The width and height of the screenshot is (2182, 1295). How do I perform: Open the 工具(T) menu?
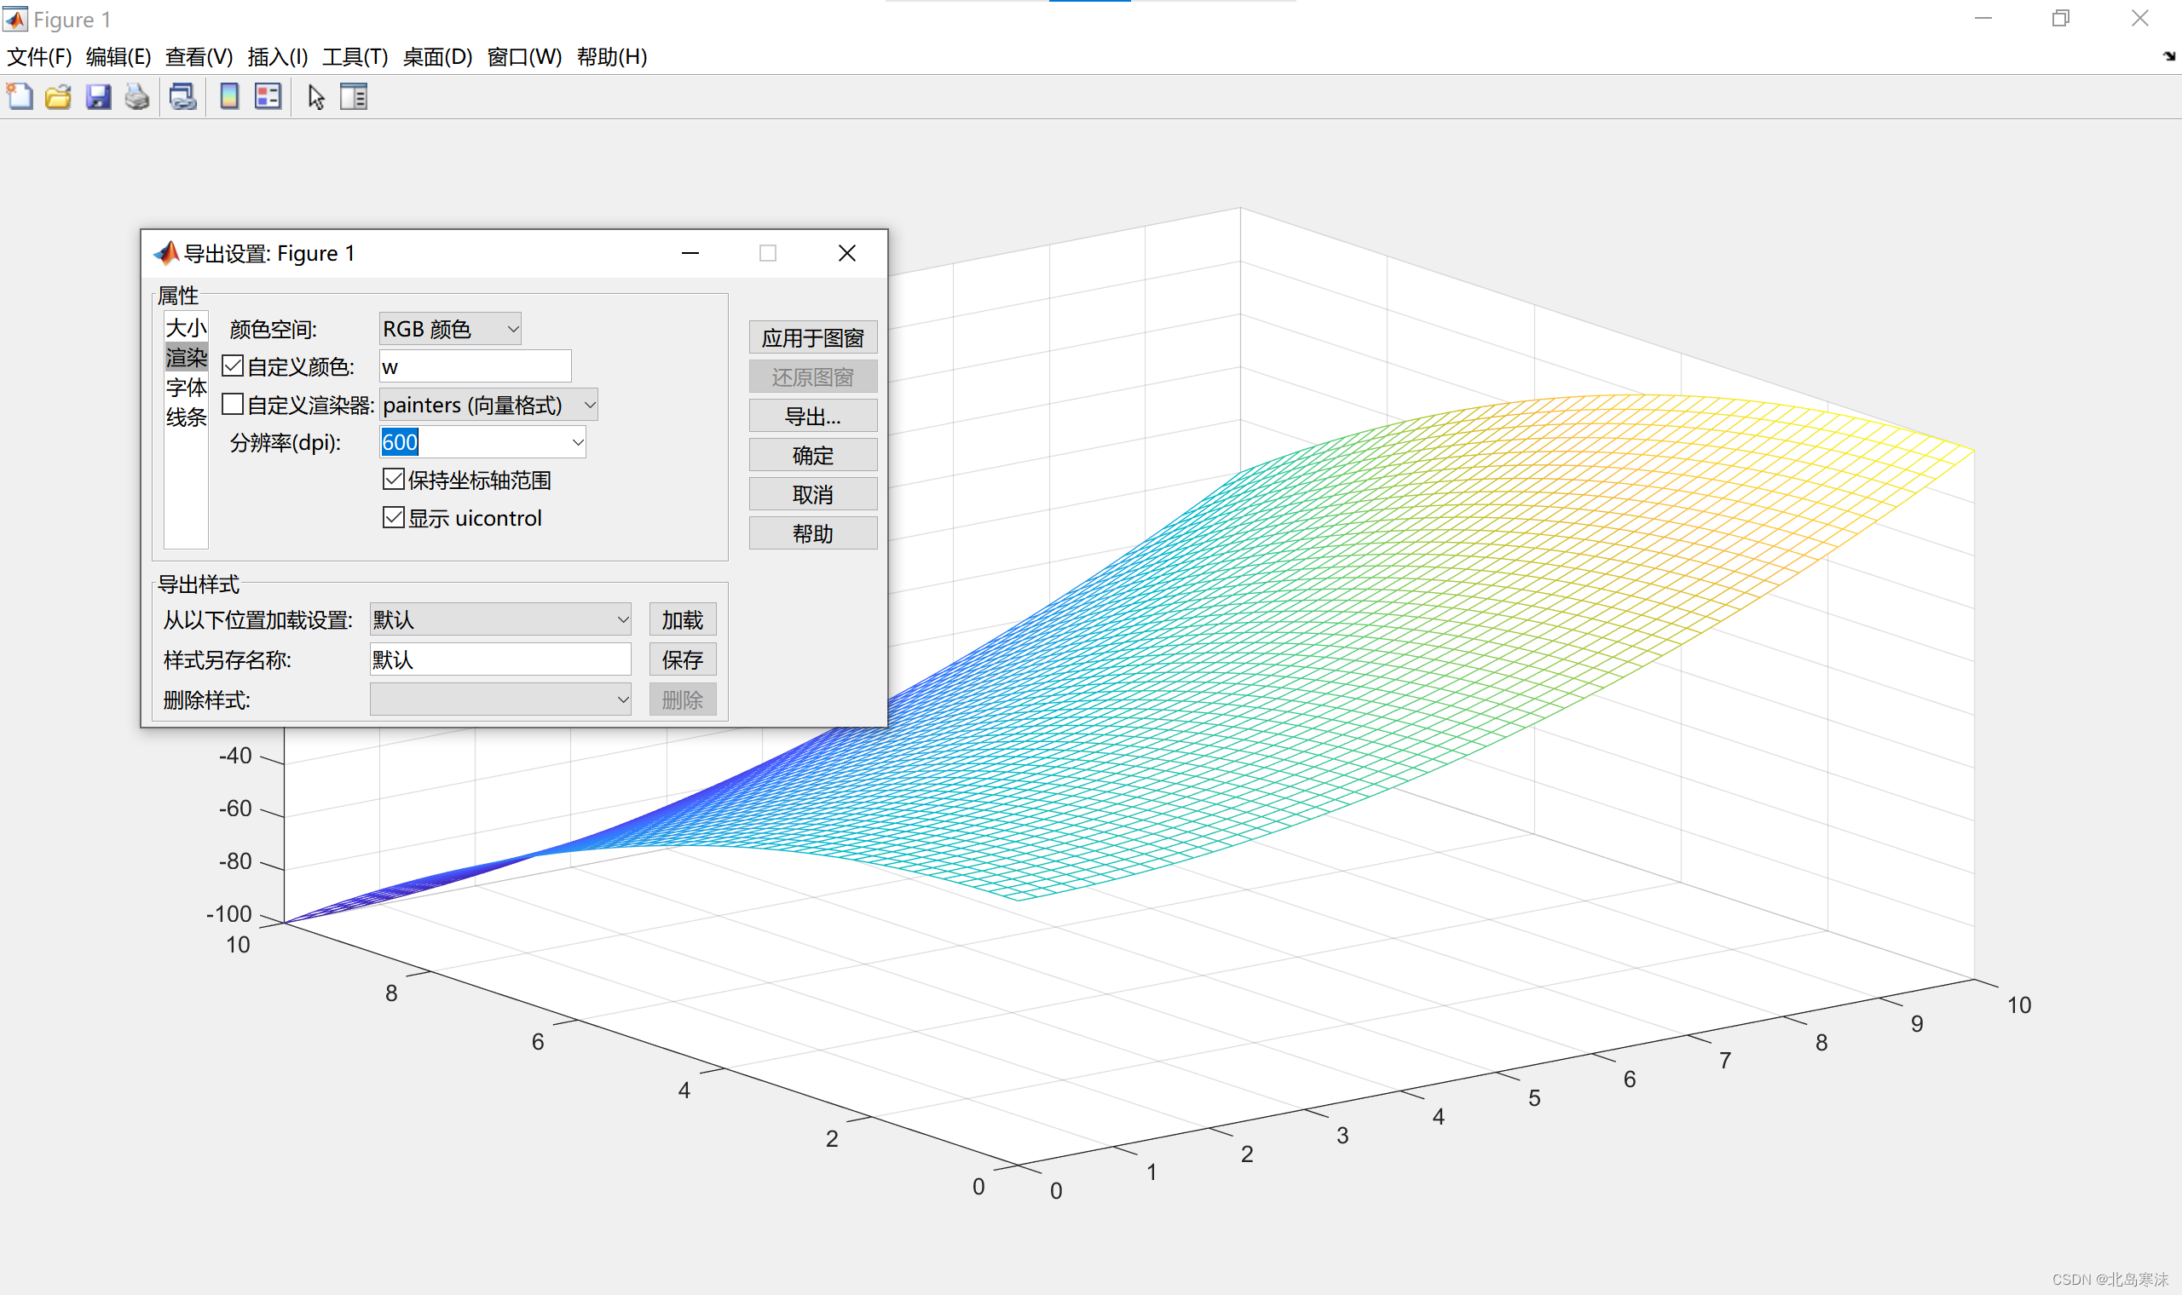[355, 57]
